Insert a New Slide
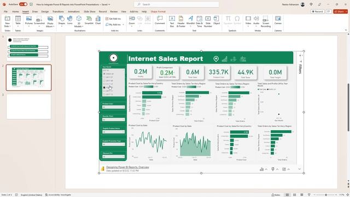Screen dimensions: 350x197 [x=7, y=22]
